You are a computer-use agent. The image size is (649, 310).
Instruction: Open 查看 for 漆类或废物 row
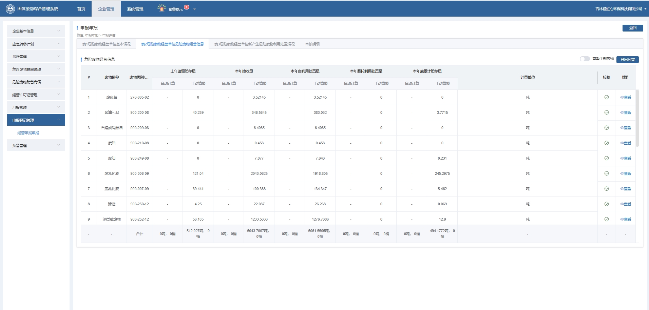pyautogui.click(x=626, y=219)
